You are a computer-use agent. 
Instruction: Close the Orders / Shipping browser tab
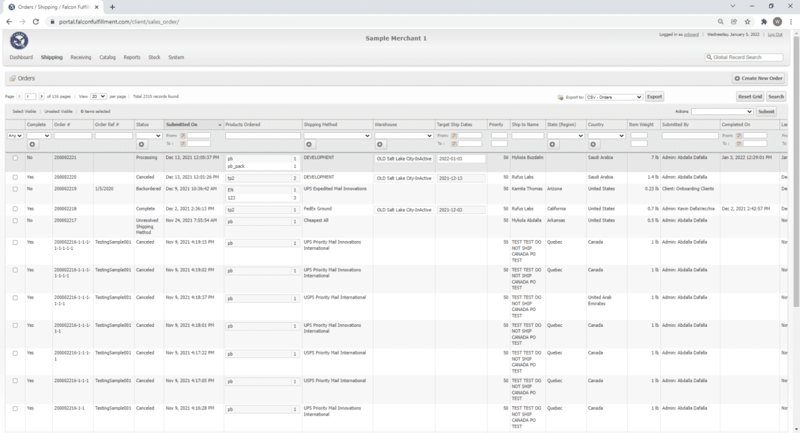pos(96,7)
